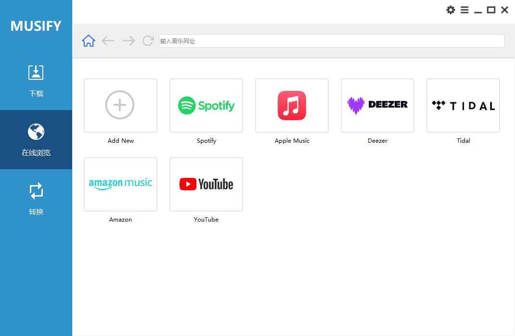
Task: Open the Tidal tile
Action: click(x=463, y=105)
